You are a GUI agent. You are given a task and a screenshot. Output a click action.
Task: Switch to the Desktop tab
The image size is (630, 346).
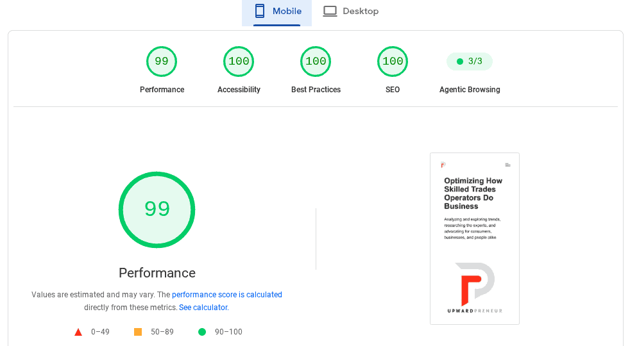click(351, 12)
